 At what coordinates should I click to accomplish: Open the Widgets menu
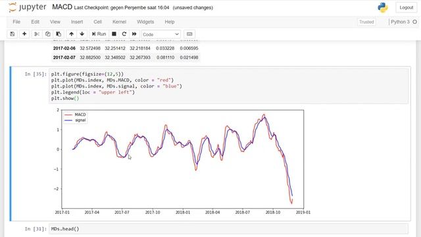click(x=145, y=22)
